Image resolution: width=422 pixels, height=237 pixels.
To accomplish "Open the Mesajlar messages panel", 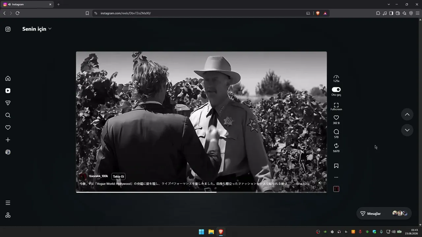I will pyautogui.click(x=384, y=214).
